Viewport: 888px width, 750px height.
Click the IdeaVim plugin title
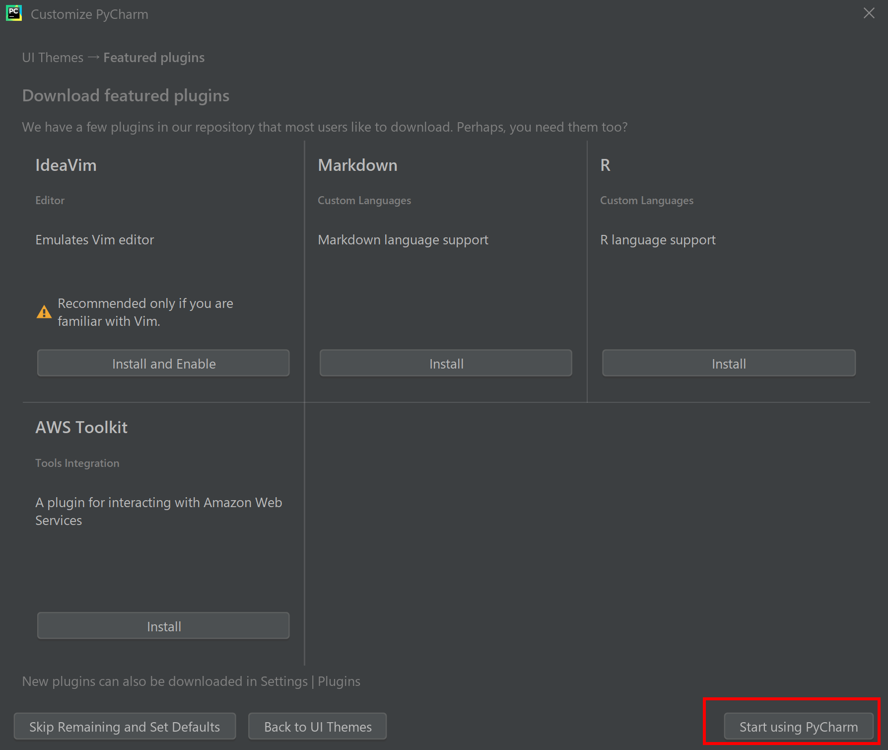(66, 165)
